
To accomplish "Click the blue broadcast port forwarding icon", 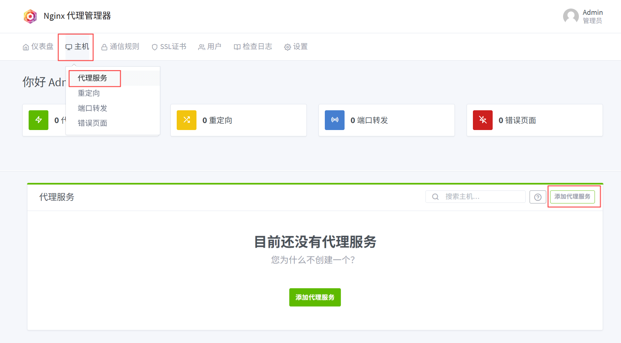I will 335,120.
